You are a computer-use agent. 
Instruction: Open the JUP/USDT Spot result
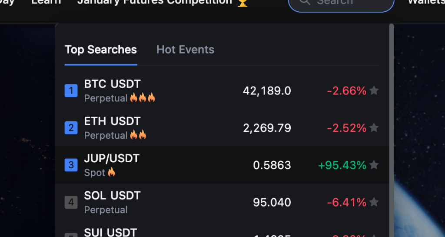point(222,165)
